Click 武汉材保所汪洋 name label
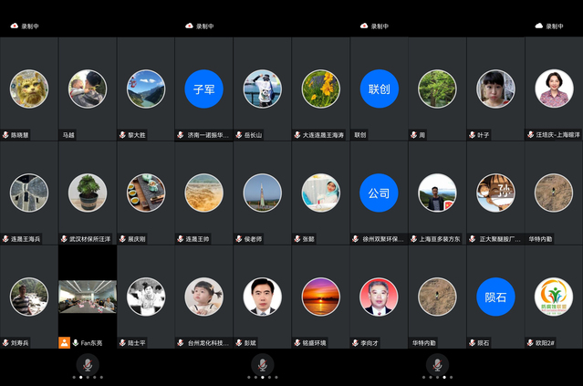This screenshot has height=386, width=583. [89, 239]
